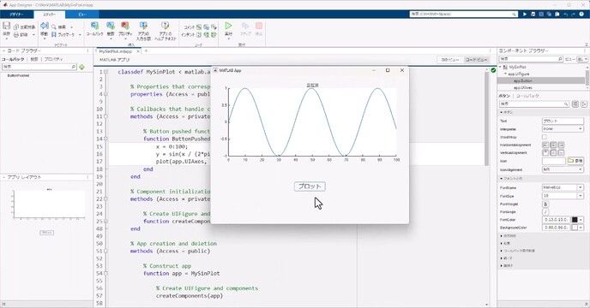
Task: Insert a Callback via the ribbon icon
Action: 94,26
